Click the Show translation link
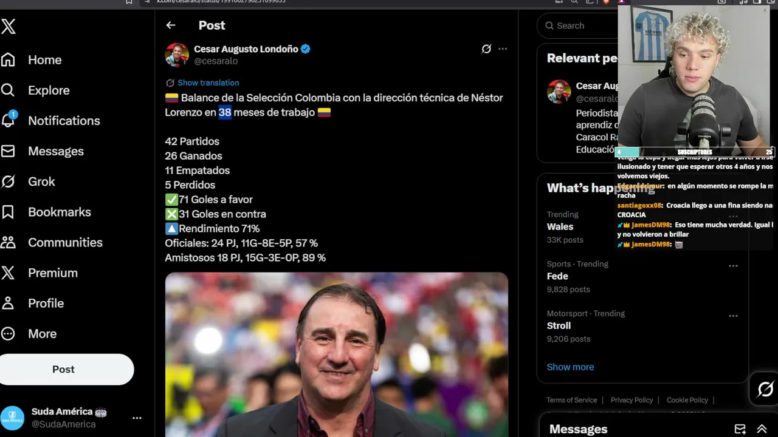The image size is (778, 437). pos(208,83)
